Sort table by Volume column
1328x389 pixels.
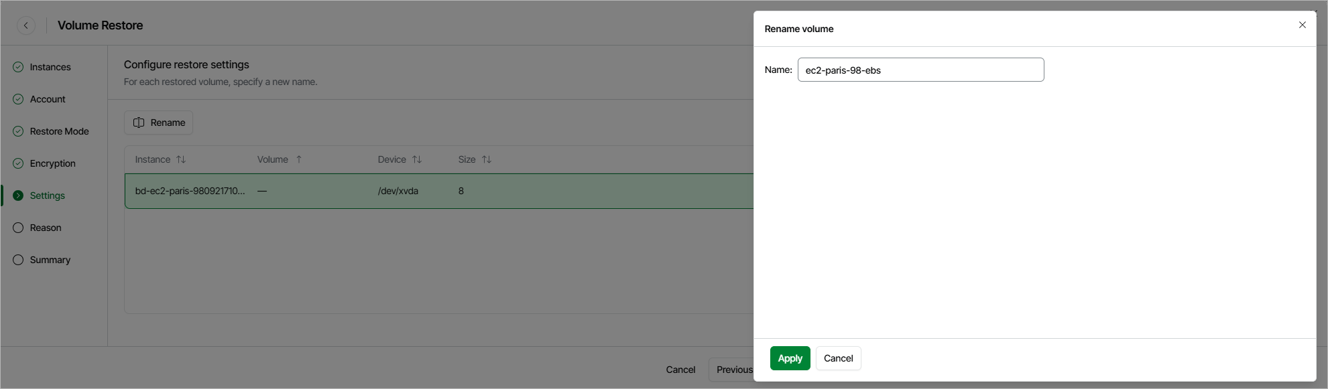[x=299, y=159]
